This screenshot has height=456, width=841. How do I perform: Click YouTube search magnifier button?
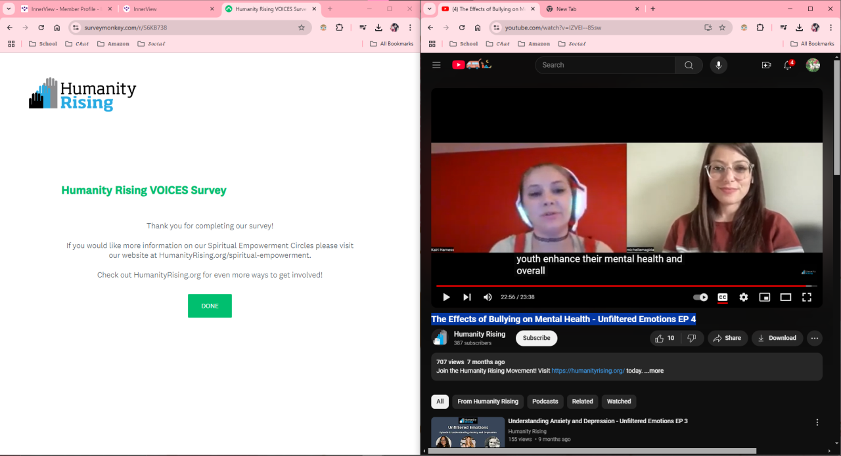tap(689, 65)
